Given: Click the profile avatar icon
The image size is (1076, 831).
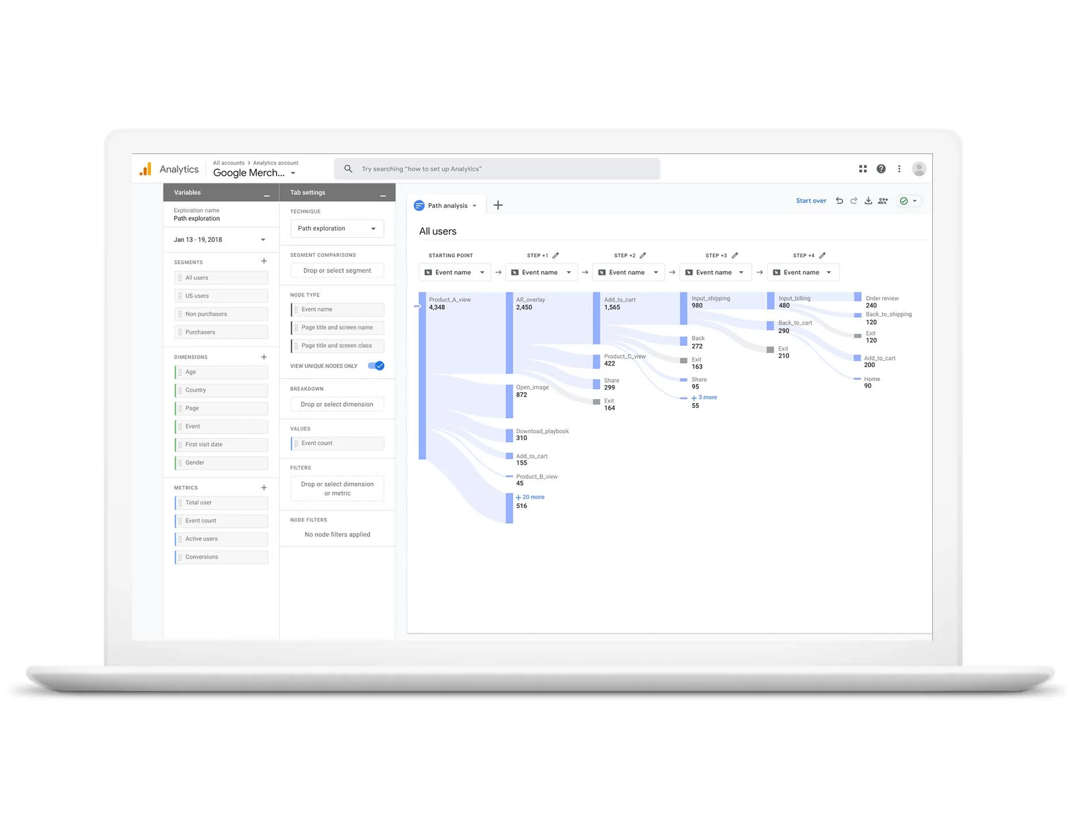Looking at the screenshot, I should tap(919, 168).
